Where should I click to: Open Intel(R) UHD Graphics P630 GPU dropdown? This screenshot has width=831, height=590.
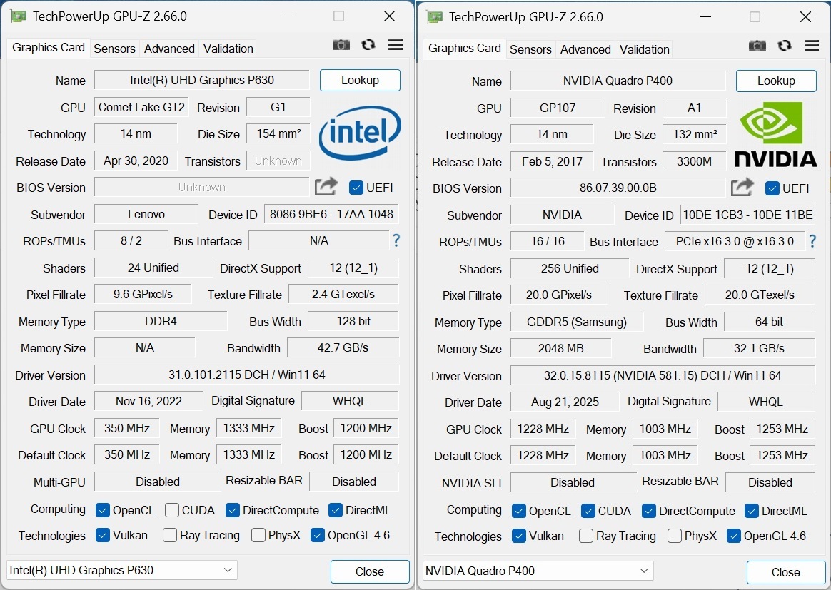122,570
